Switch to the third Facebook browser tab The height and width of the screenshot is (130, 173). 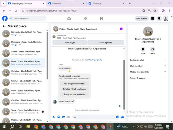107,3
